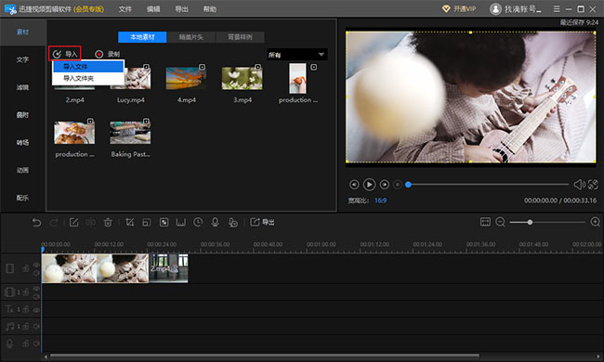Open the 转场 sidebar panel
Screen dimensions: 604x362
pyautogui.click(x=22, y=142)
